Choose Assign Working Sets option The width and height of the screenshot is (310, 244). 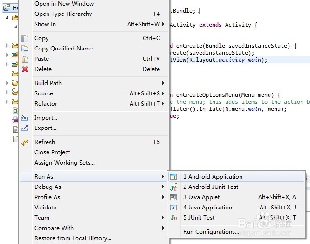[x=64, y=163]
